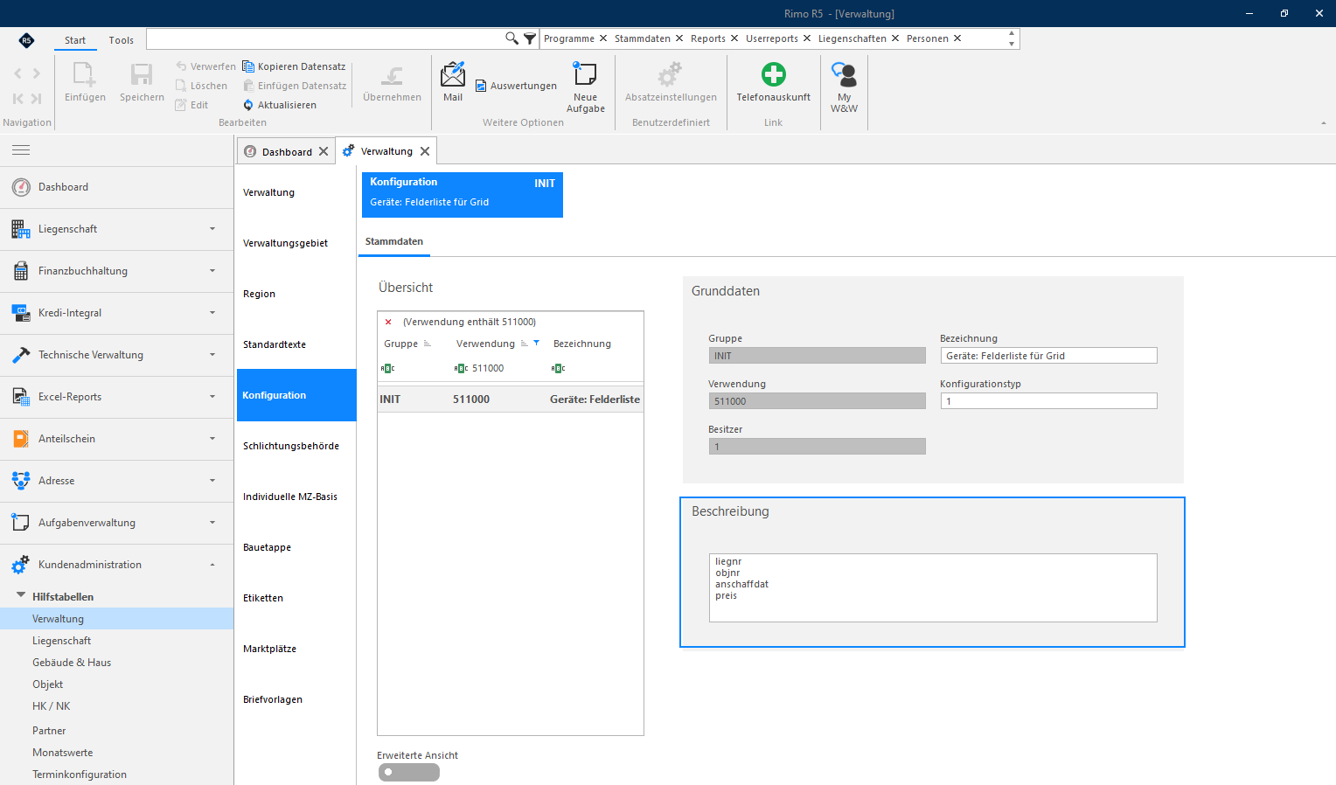Toggle the hamburger sidebar menu
The height and width of the screenshot is (785, 1336).
(x=21, y=150)
